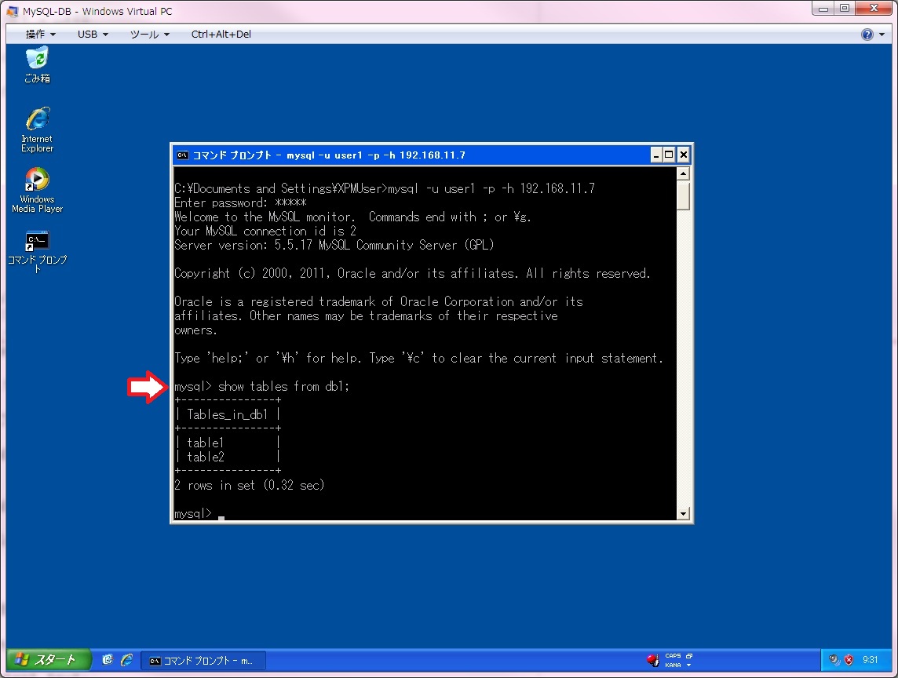Click the show desktop quick launch icon
The height and width of the screenshot is (678, 898).
[107, 660]
